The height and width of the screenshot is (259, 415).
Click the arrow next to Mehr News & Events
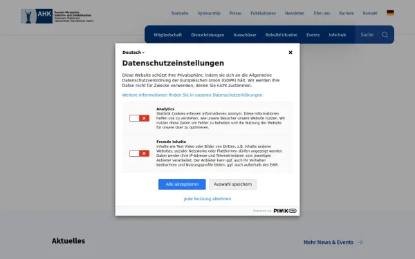click(x=360, y=242)
